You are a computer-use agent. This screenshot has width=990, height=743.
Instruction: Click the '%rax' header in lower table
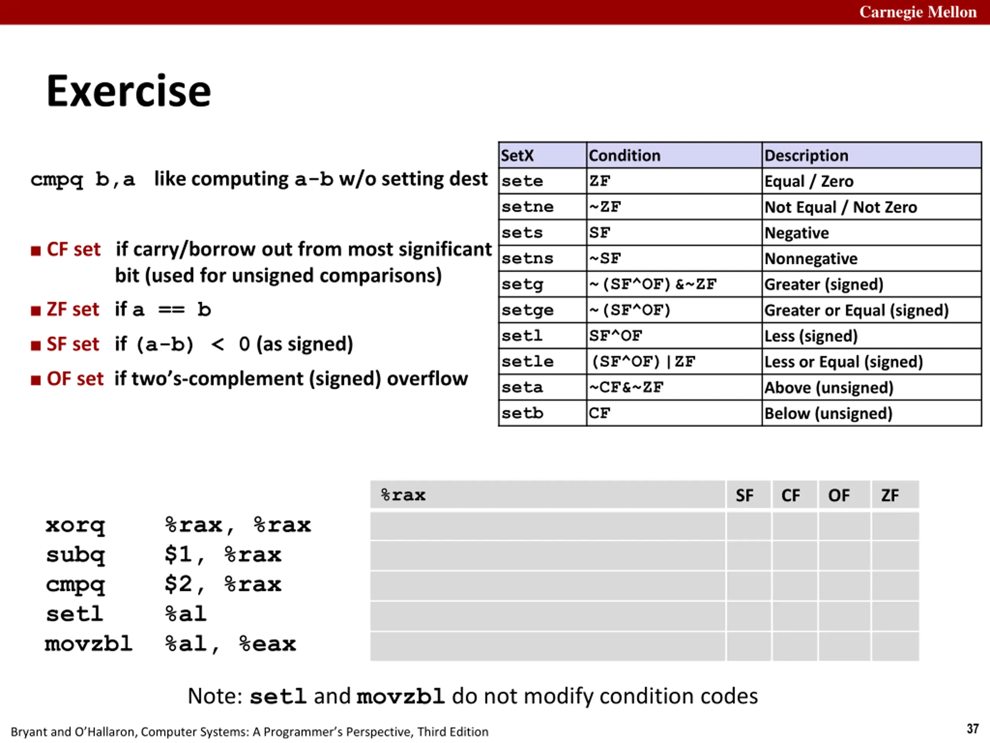pos(547,495)
